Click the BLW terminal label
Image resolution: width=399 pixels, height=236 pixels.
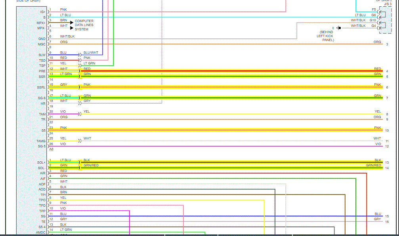(42, 55)
